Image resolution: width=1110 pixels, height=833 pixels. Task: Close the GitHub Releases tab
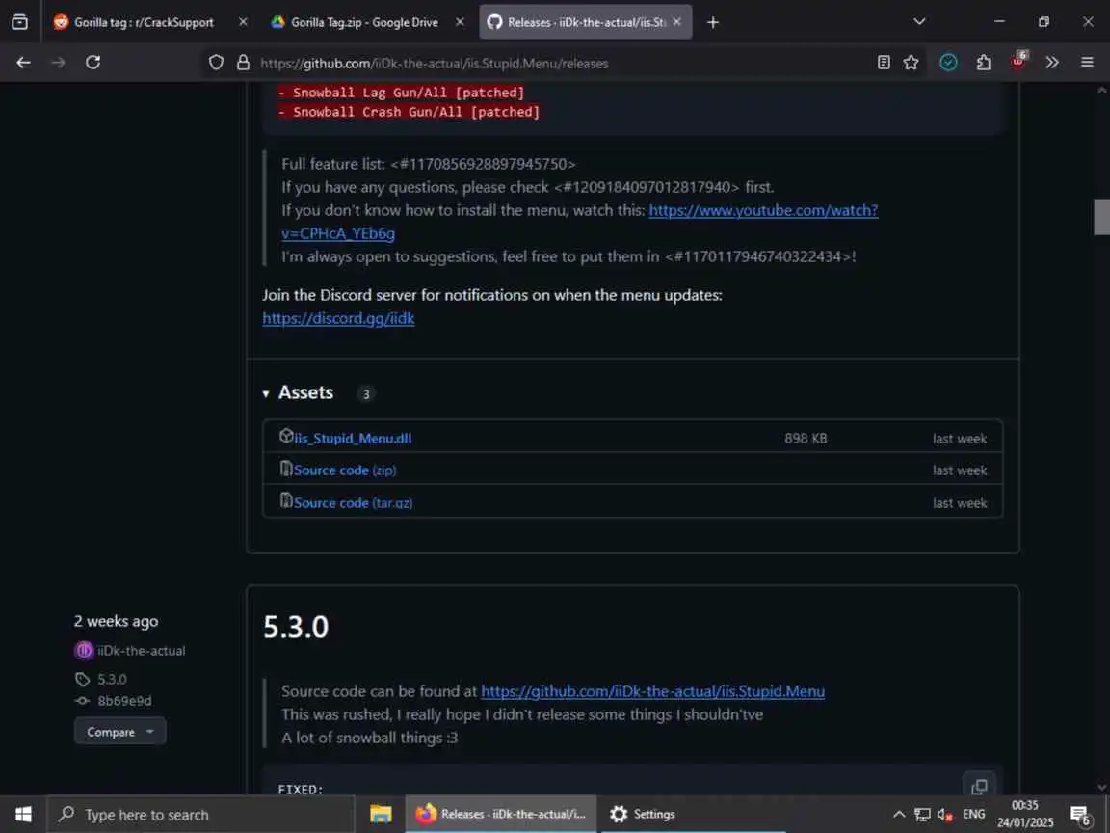click(676, 22)
